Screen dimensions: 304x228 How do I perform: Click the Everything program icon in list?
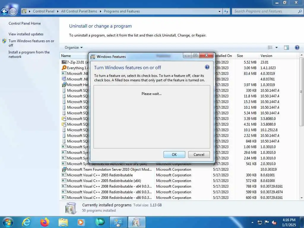pos(64,68)
